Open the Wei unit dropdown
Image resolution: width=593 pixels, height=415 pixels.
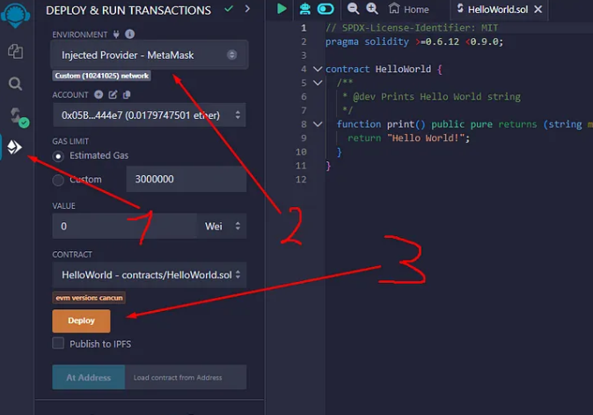click(x=222, y=226)
